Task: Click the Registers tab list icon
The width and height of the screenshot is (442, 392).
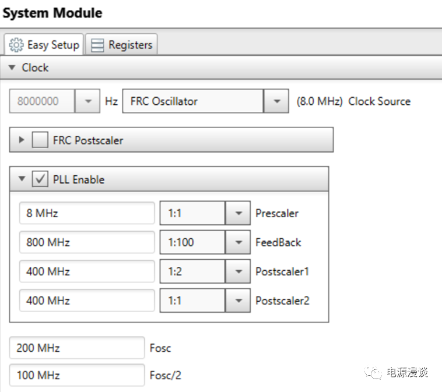Action: click(x=98, y=45)
